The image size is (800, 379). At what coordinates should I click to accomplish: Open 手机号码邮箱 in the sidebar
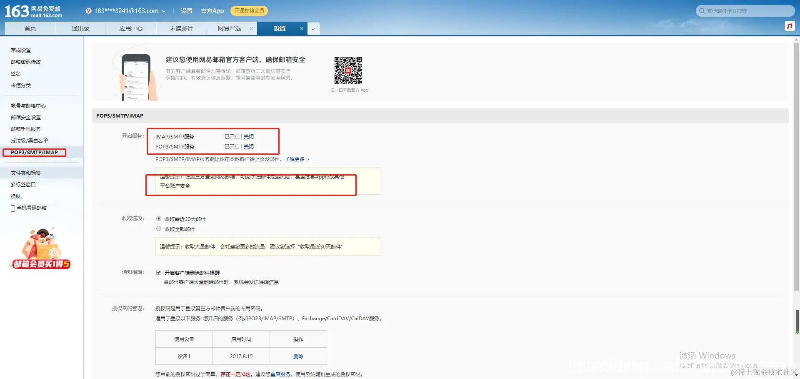(32, 208)
